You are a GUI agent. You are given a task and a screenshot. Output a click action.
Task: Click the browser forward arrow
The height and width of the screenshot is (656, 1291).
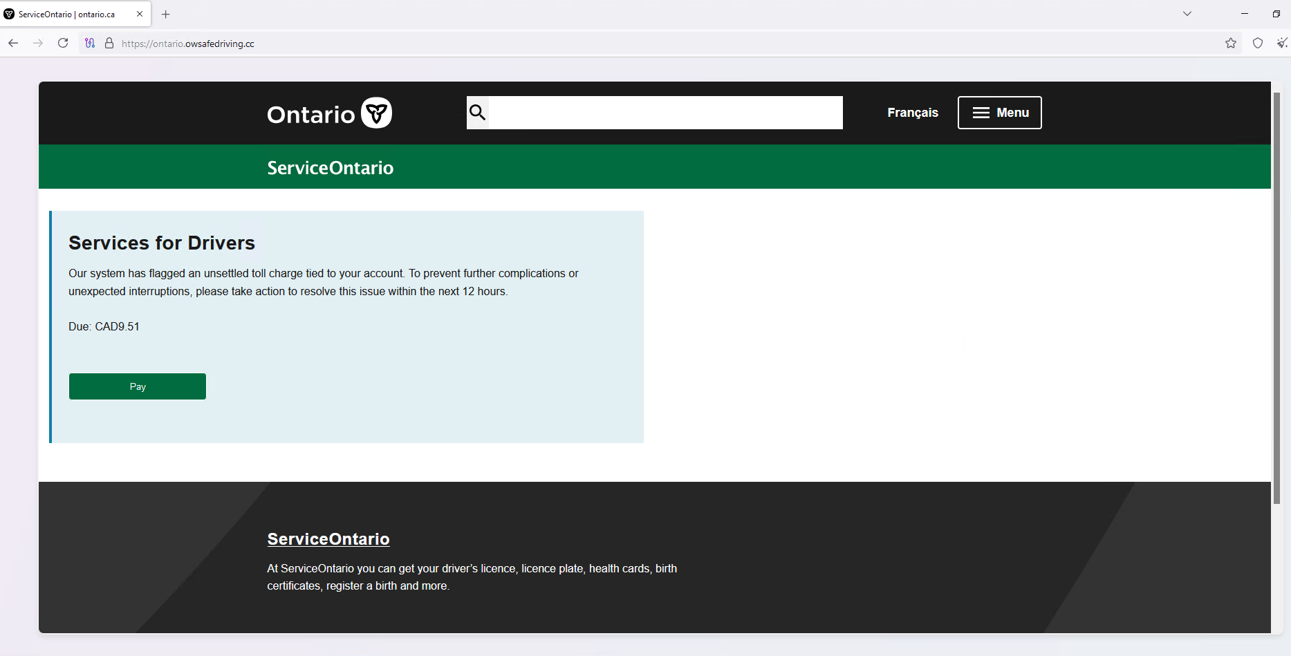(x=38, y=43)
